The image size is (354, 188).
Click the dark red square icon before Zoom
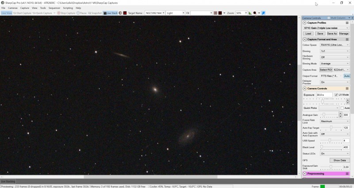pos(220,13)
